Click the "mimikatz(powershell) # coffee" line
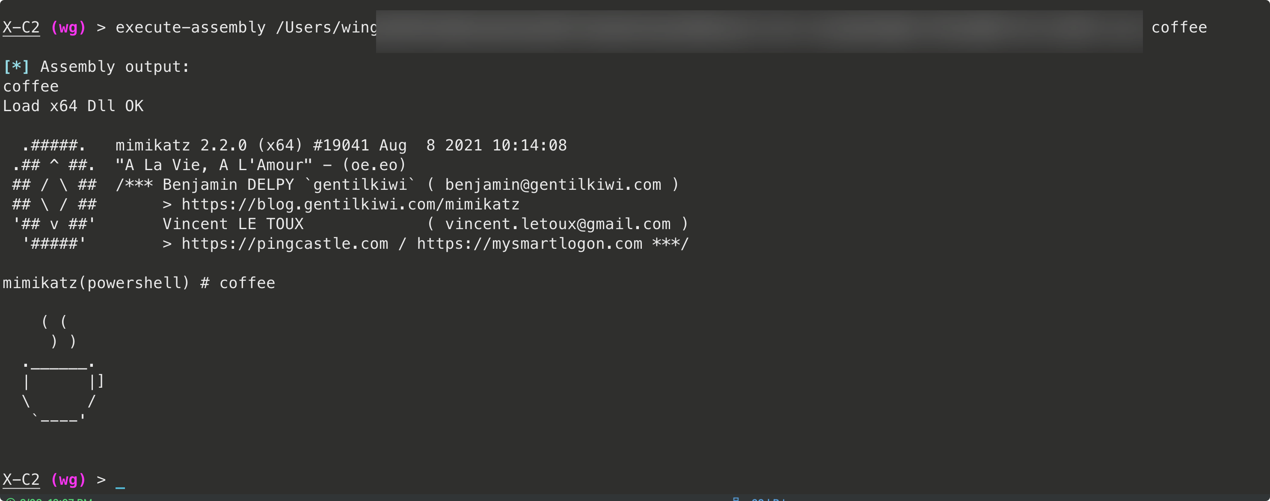The width and height of the screenshot is (1270, 501). point(139,283)
